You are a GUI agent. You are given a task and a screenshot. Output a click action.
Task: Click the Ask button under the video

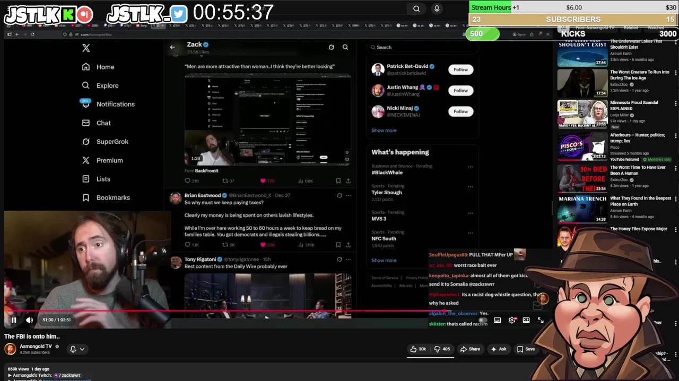pos(499,349)
